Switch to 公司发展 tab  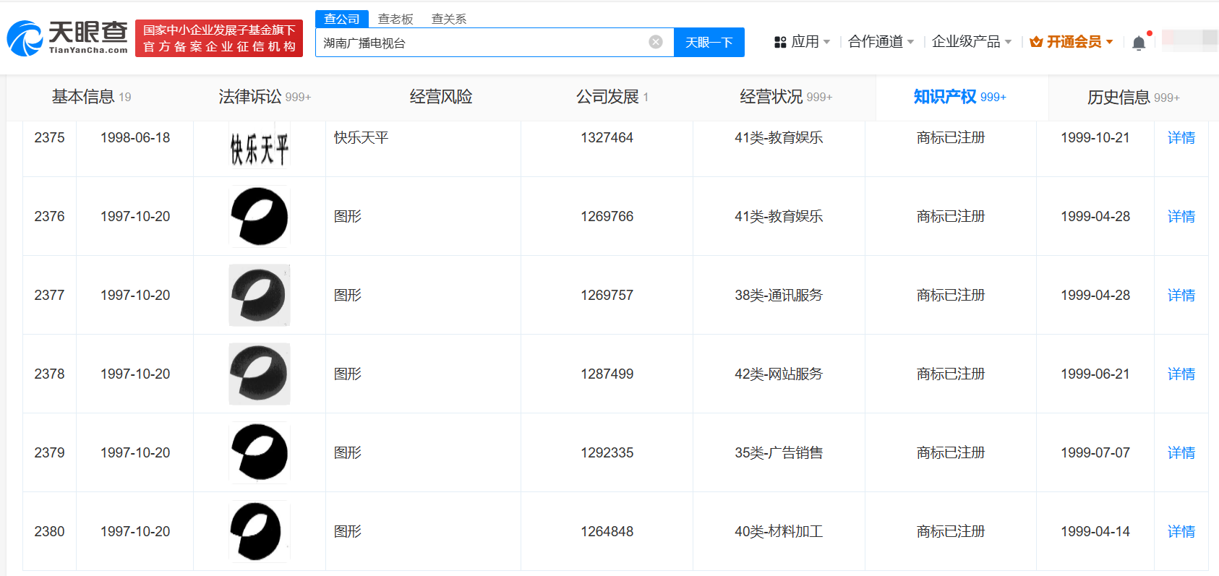point(612,97)
